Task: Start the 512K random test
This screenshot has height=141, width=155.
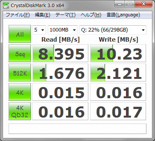Action: pyautogui.click(x=20, y=73)
